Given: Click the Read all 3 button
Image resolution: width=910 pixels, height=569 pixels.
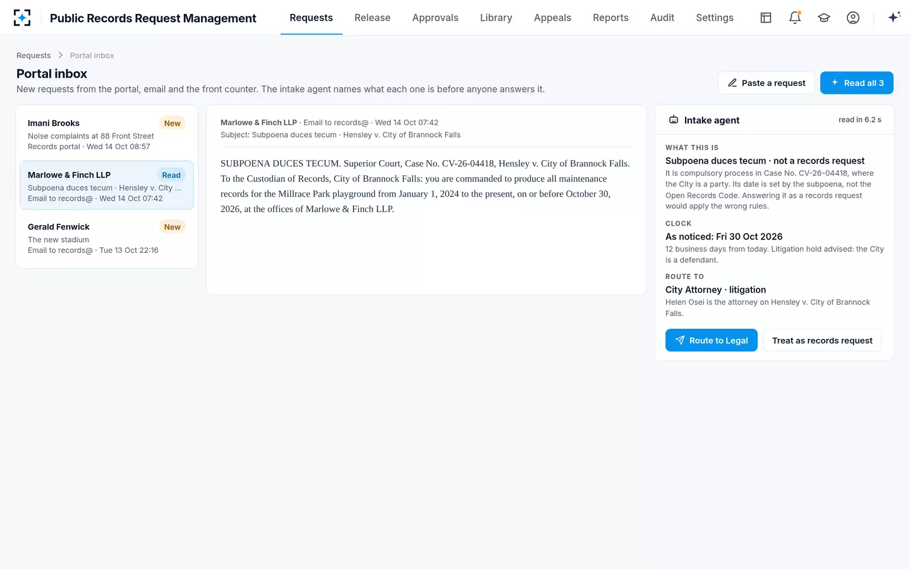Looking at the screenshot, I should [x=857, y=83].
